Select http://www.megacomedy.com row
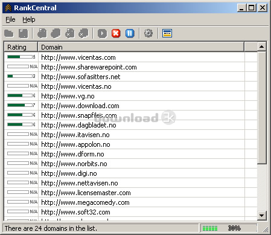 130,202
